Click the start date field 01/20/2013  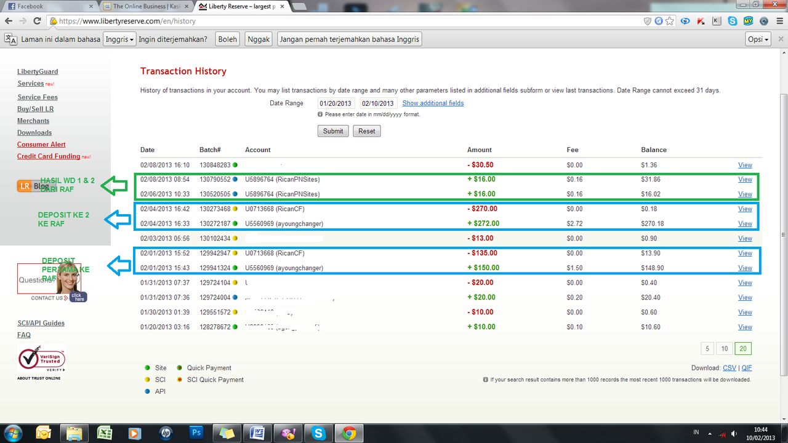pos(336,103)
